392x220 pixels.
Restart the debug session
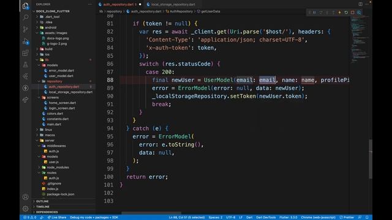[x=346, y=12]
